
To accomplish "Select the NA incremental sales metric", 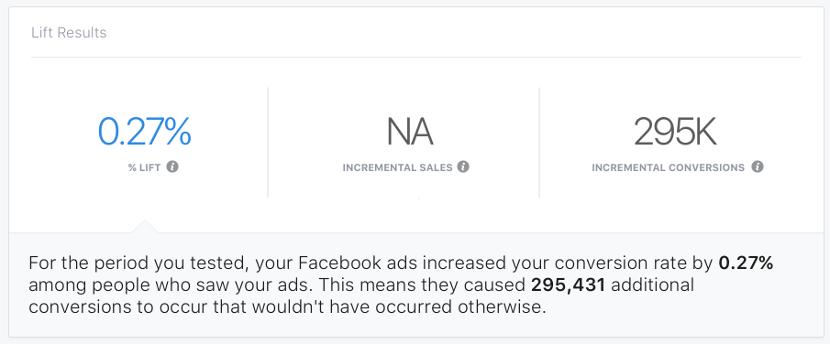I will pyautogui.click(x=410, y=132).
